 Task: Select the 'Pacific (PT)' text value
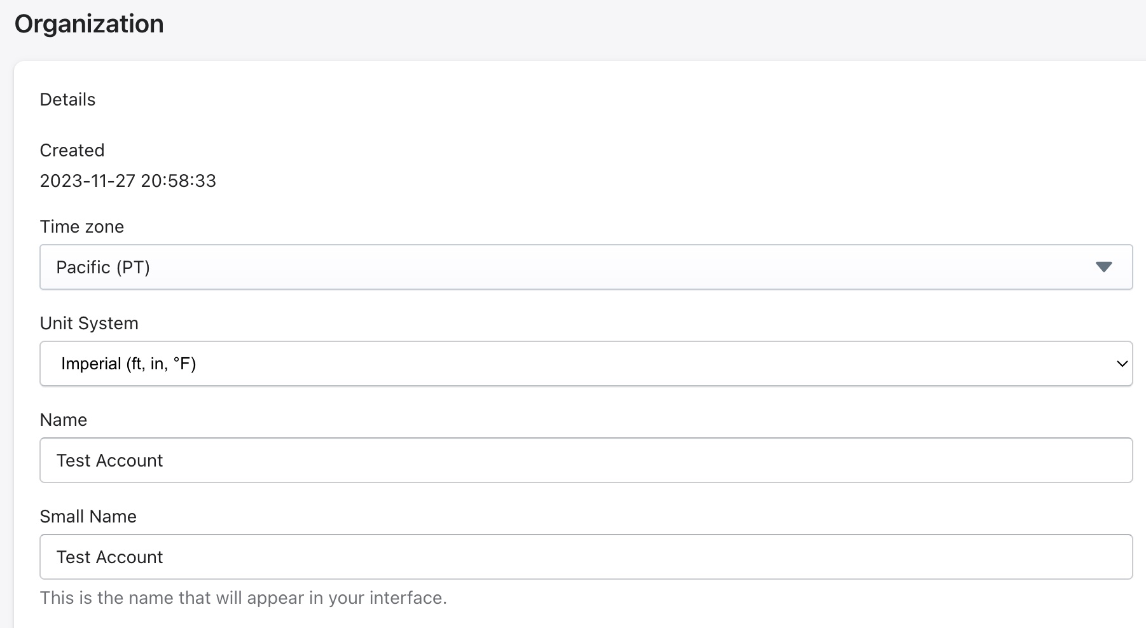pos(103,267)
